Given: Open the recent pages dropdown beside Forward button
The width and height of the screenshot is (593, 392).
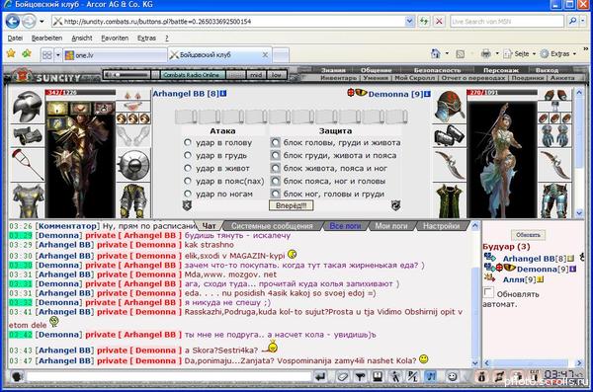Looking at the screenshot, I should (x=42, y=22).
